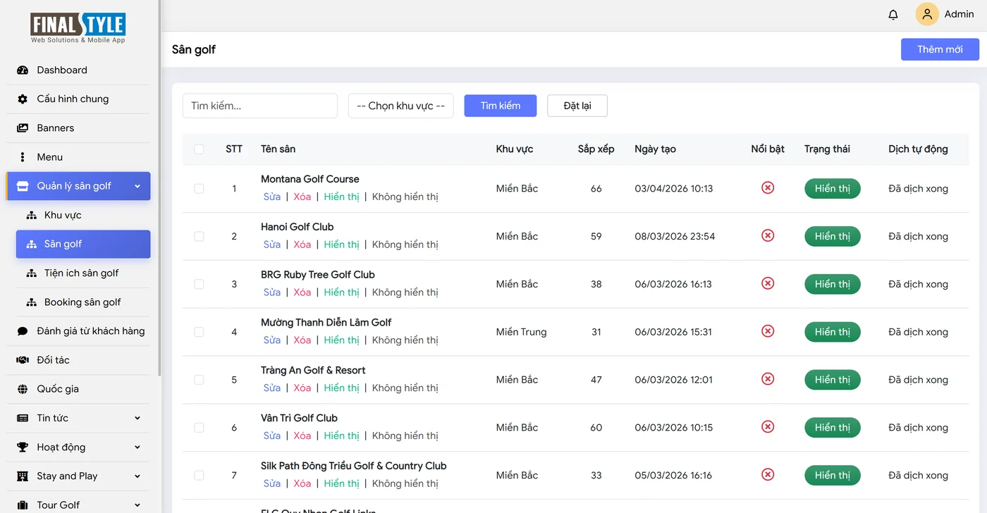Click the Đối tác handshake icon
This screenshot has width=987, height=513.
pos(23,360)
